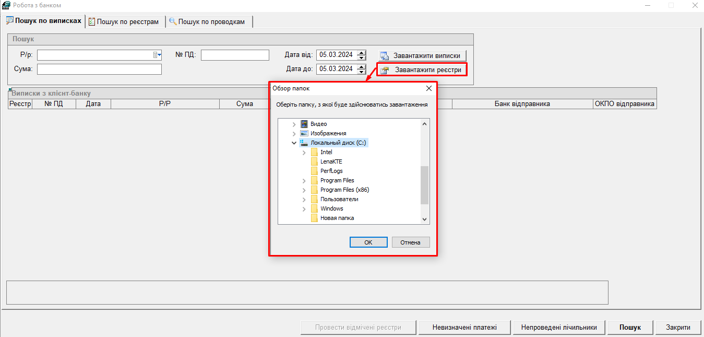Choose the Новая папка folder
This screenshot has height=337, width=704.
pos(337,218)
